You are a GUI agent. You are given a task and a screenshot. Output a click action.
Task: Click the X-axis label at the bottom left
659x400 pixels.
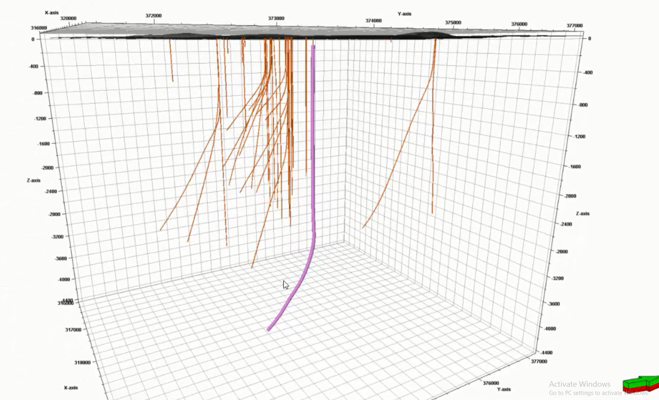(x=71, y=388)
